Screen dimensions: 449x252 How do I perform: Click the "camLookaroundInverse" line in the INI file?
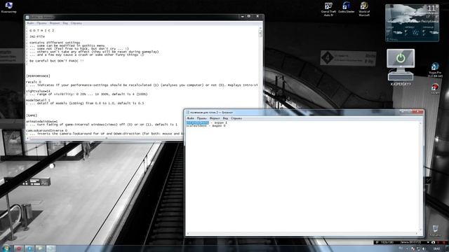(46, 131)
